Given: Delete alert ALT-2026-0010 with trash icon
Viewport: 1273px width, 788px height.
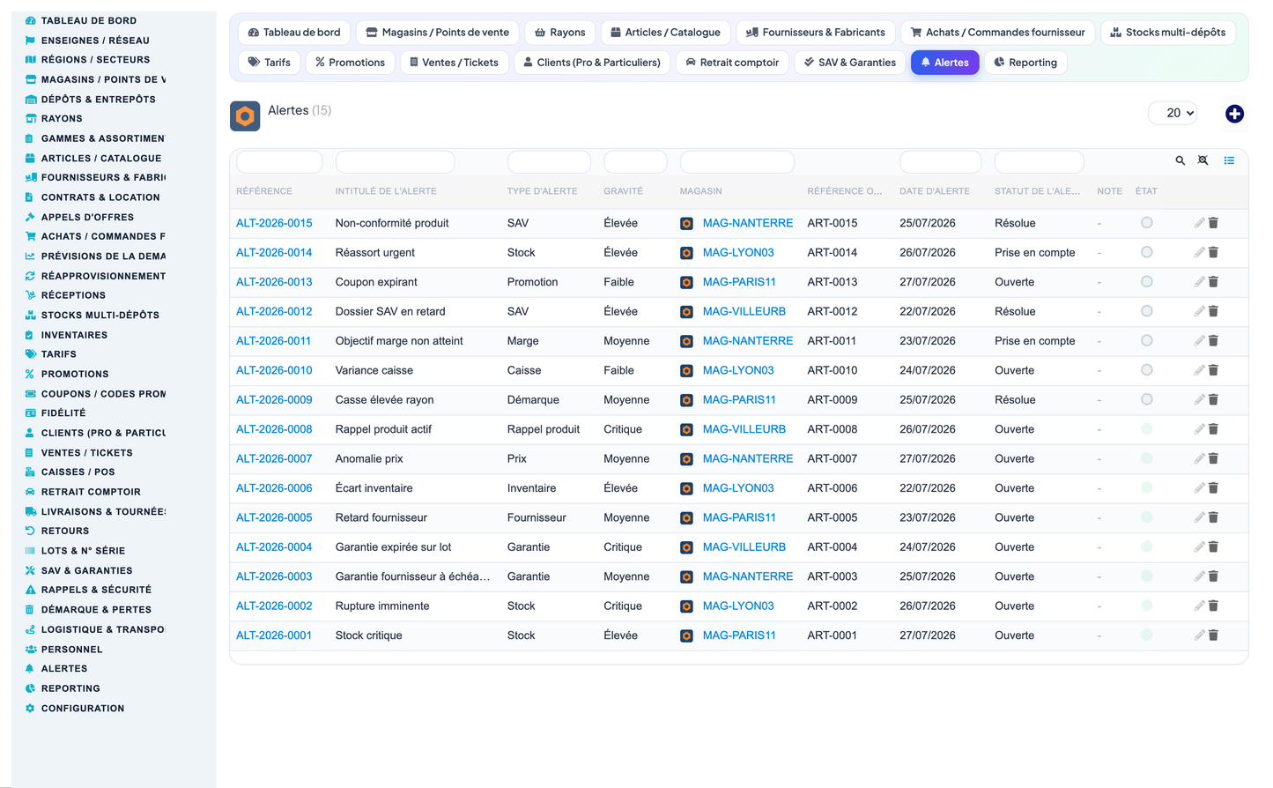Looking at the screenshot, I should 1213,370.
